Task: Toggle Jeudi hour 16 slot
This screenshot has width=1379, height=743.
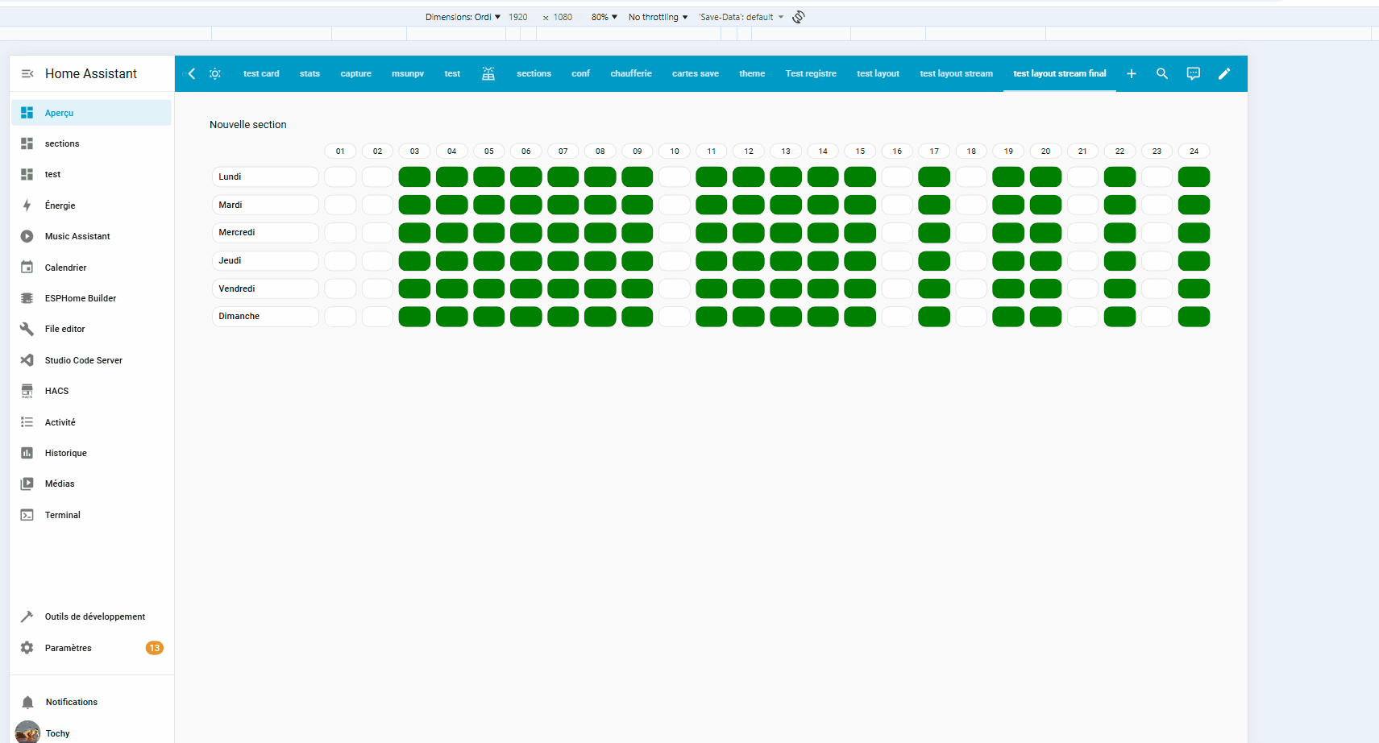Action: point(897,261)
